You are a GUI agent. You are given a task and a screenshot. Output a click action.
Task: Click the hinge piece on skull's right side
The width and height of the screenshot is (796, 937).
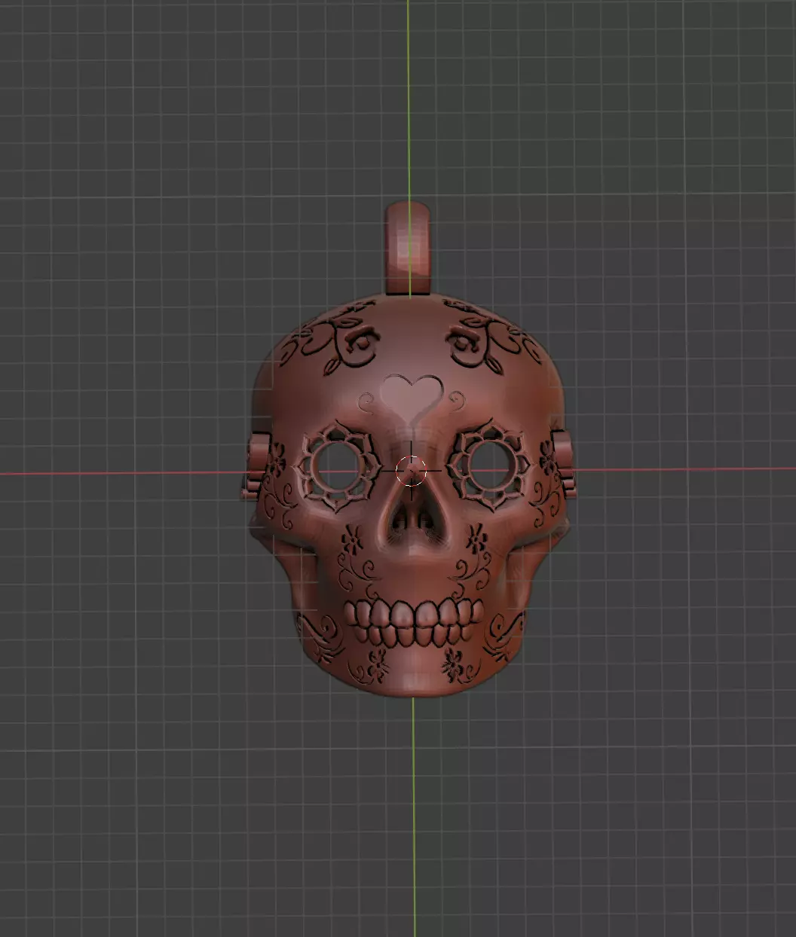click(x=565, y=464)
